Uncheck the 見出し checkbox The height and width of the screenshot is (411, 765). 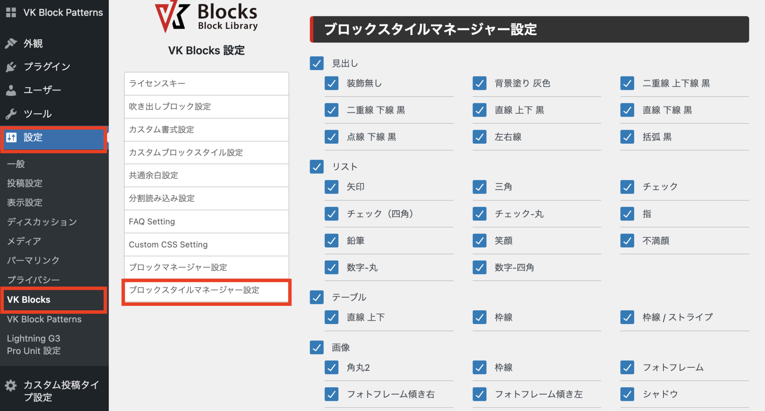pyautogui.click(x=316, y=63)
